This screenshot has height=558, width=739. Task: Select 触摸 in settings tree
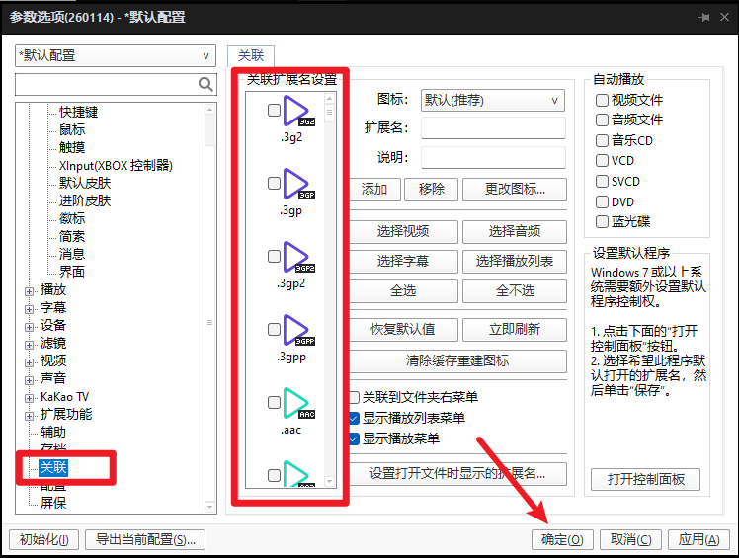click(x=72, y=147)
